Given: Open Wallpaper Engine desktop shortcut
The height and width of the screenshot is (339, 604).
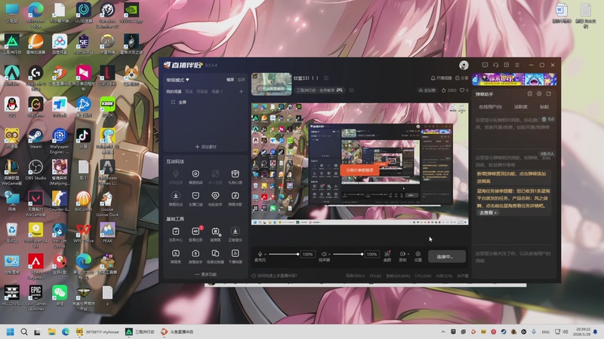Looking at the screenshot, I should [60, 141].
